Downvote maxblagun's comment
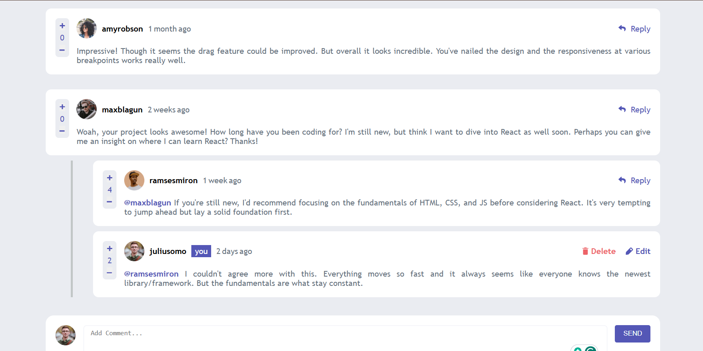This screenshot has height=351, width=703. pos(62,131)
